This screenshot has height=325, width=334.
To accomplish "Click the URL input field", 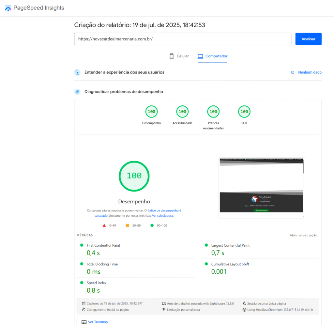I will pos(182,39).
